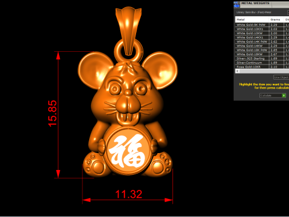Click the horizontal scrollbar track under the table

[x=264, y=71]
